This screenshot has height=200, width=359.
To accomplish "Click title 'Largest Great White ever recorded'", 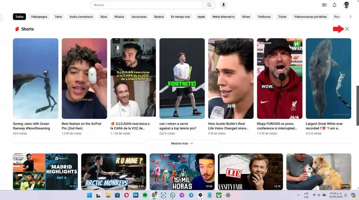I will tap(324, 126).
